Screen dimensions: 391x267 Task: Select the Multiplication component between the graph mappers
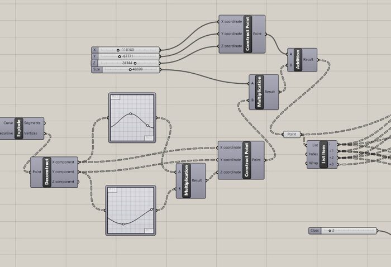coord(186,180)
